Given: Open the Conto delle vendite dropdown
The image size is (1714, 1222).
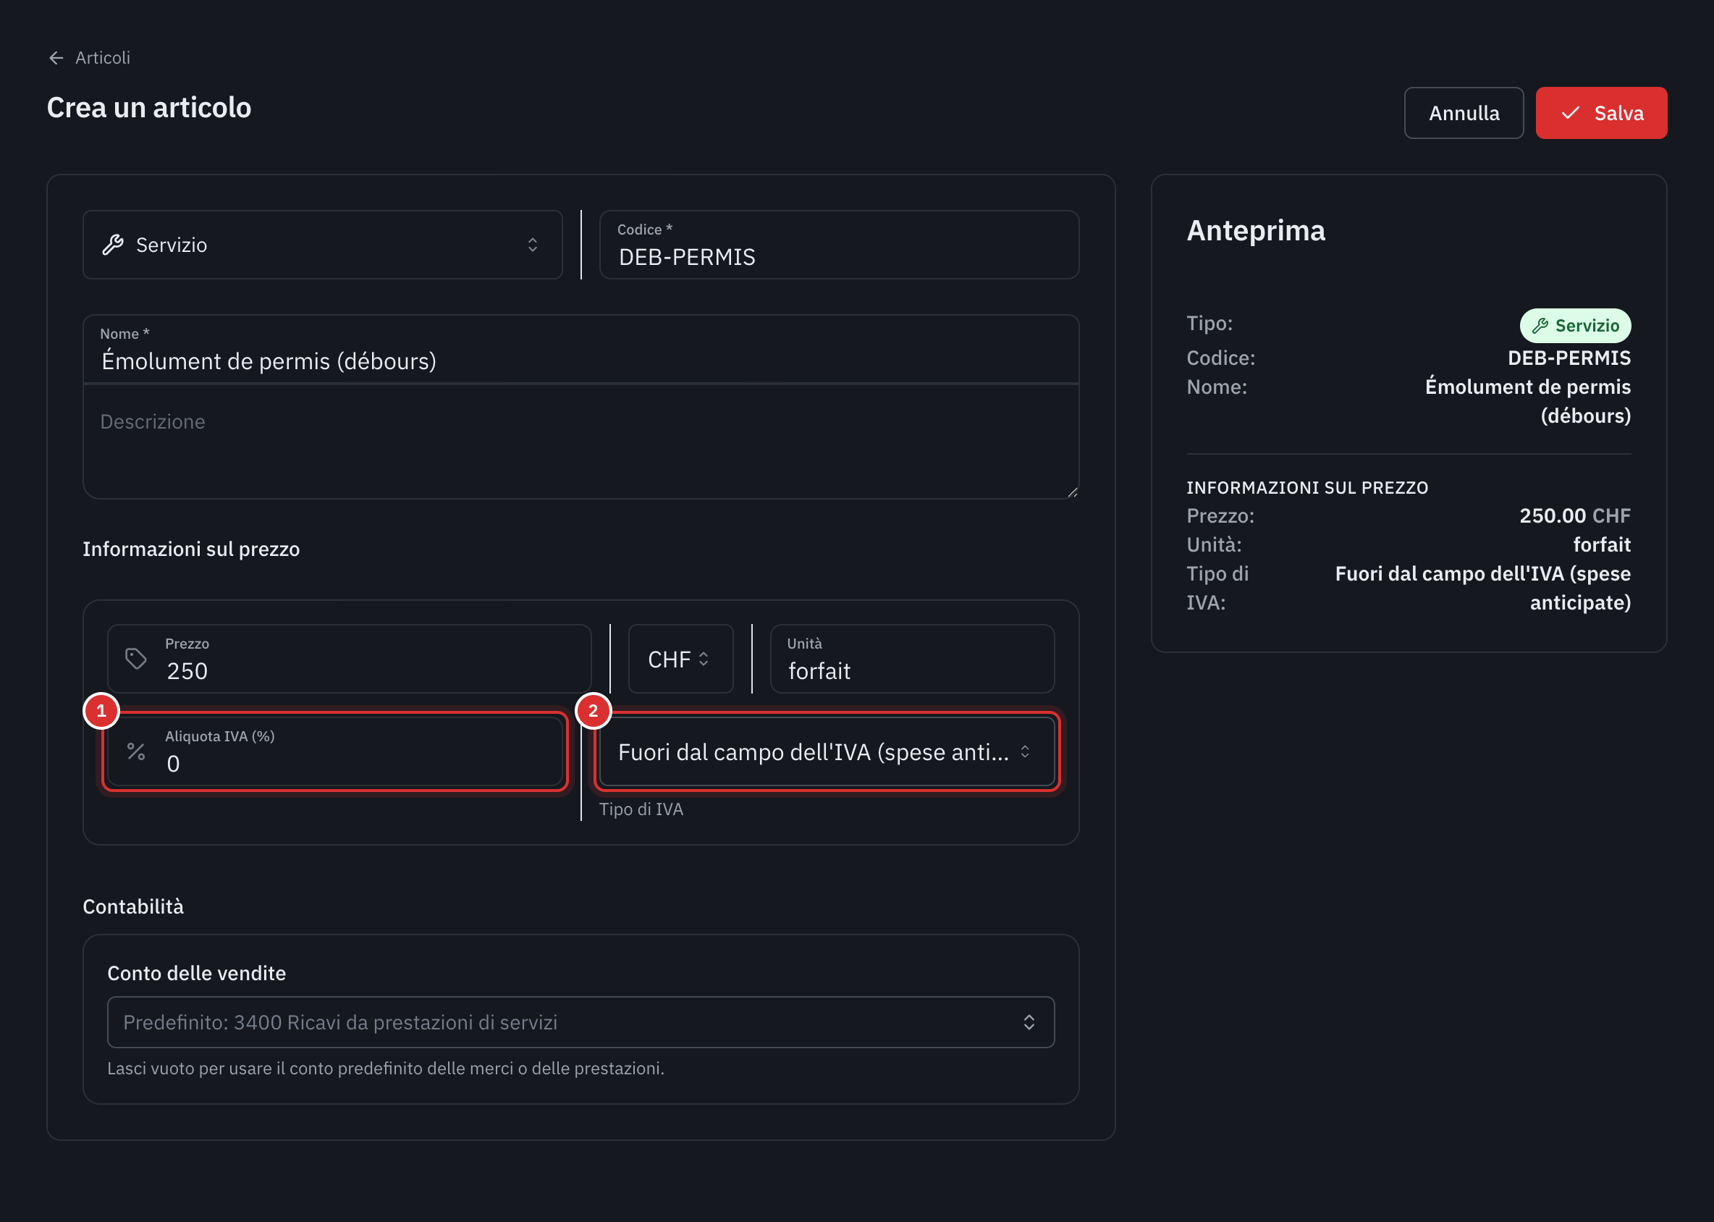Looking at the screenshot, I should 581,1022.
